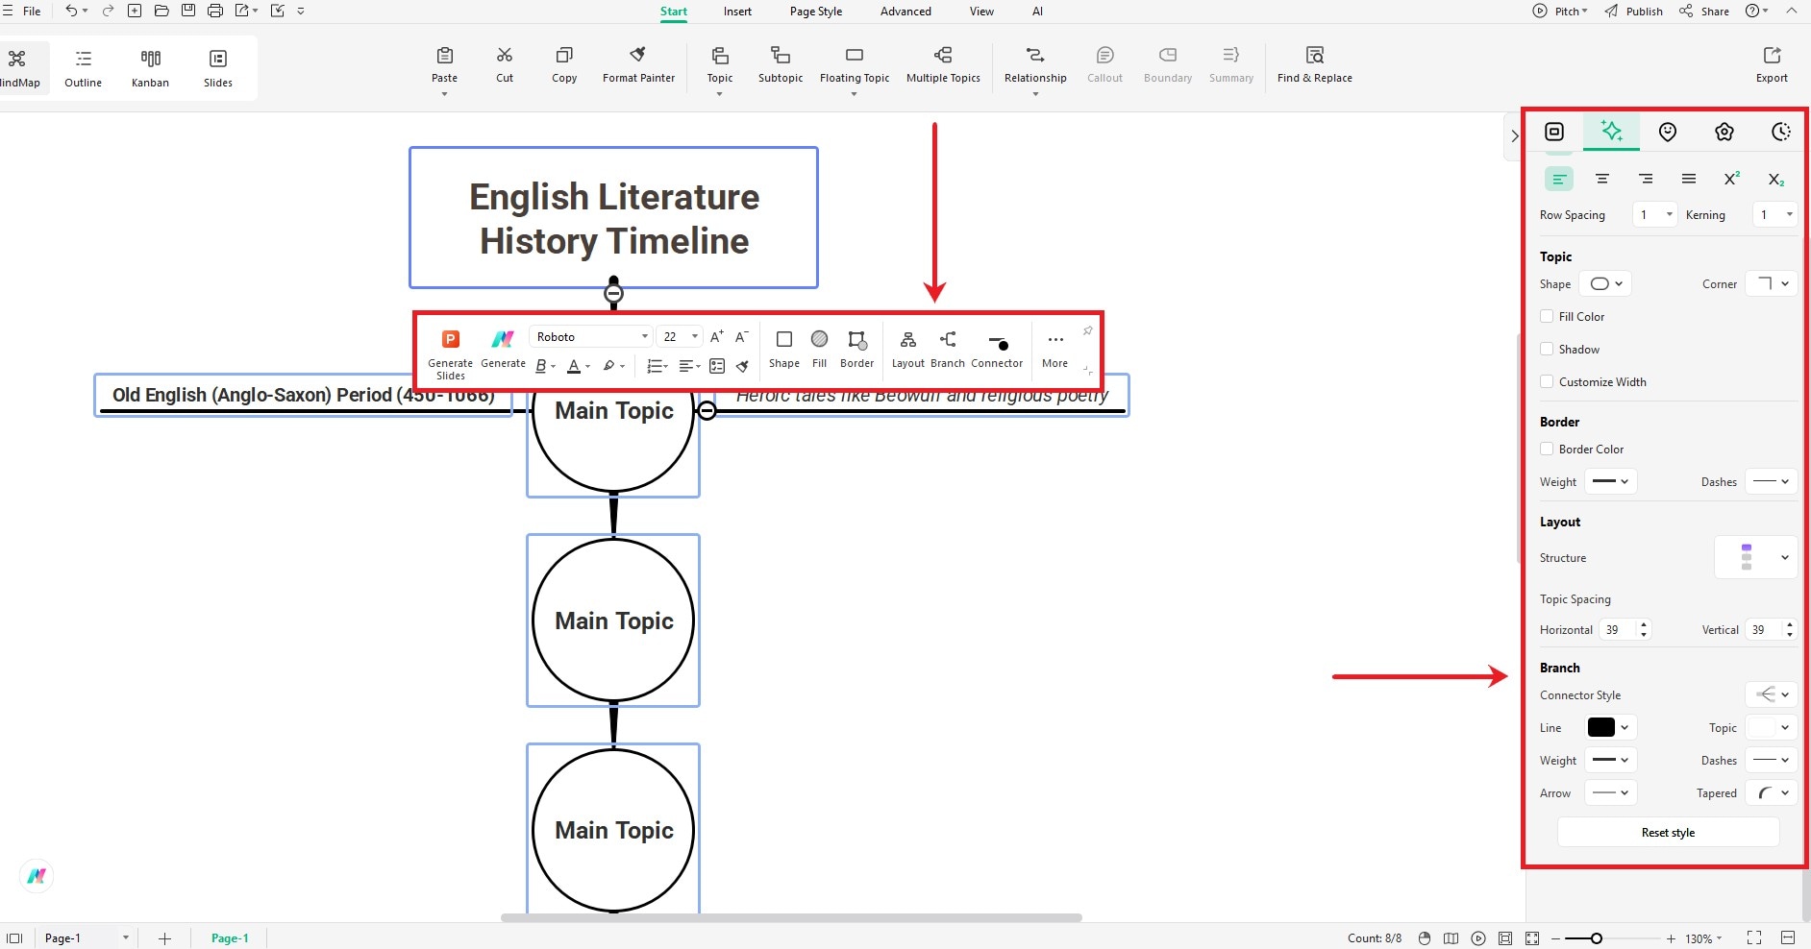The image size is (1811, 949).
Task: Insert Multiple Topics
Action: pyautogui.click(x=943, y=64)
